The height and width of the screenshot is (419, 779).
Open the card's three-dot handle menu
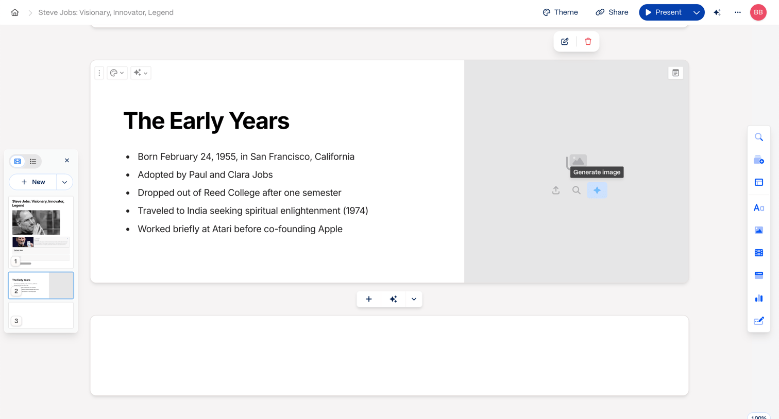99,73
